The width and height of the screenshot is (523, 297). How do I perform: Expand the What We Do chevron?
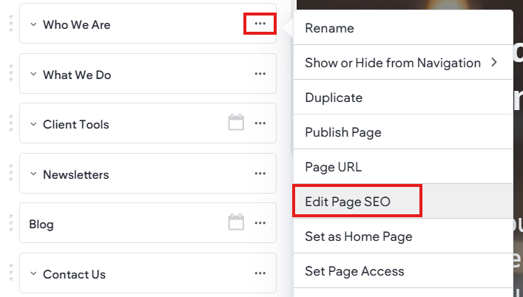coord(33,74)
